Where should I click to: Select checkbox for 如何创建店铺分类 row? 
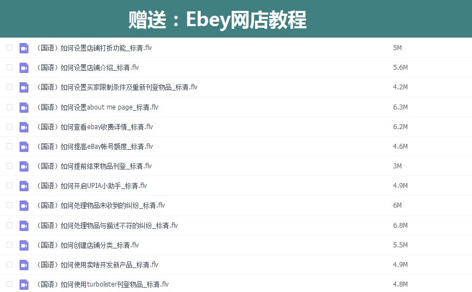point(9,245)
